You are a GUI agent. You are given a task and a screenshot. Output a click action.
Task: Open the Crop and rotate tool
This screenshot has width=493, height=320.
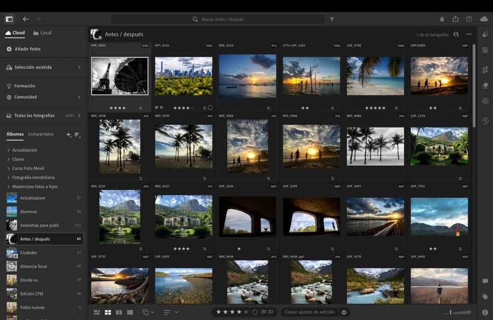(485, 70)
